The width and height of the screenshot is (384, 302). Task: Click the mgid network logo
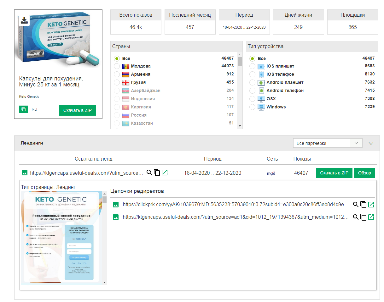click(x=271, y=173)
